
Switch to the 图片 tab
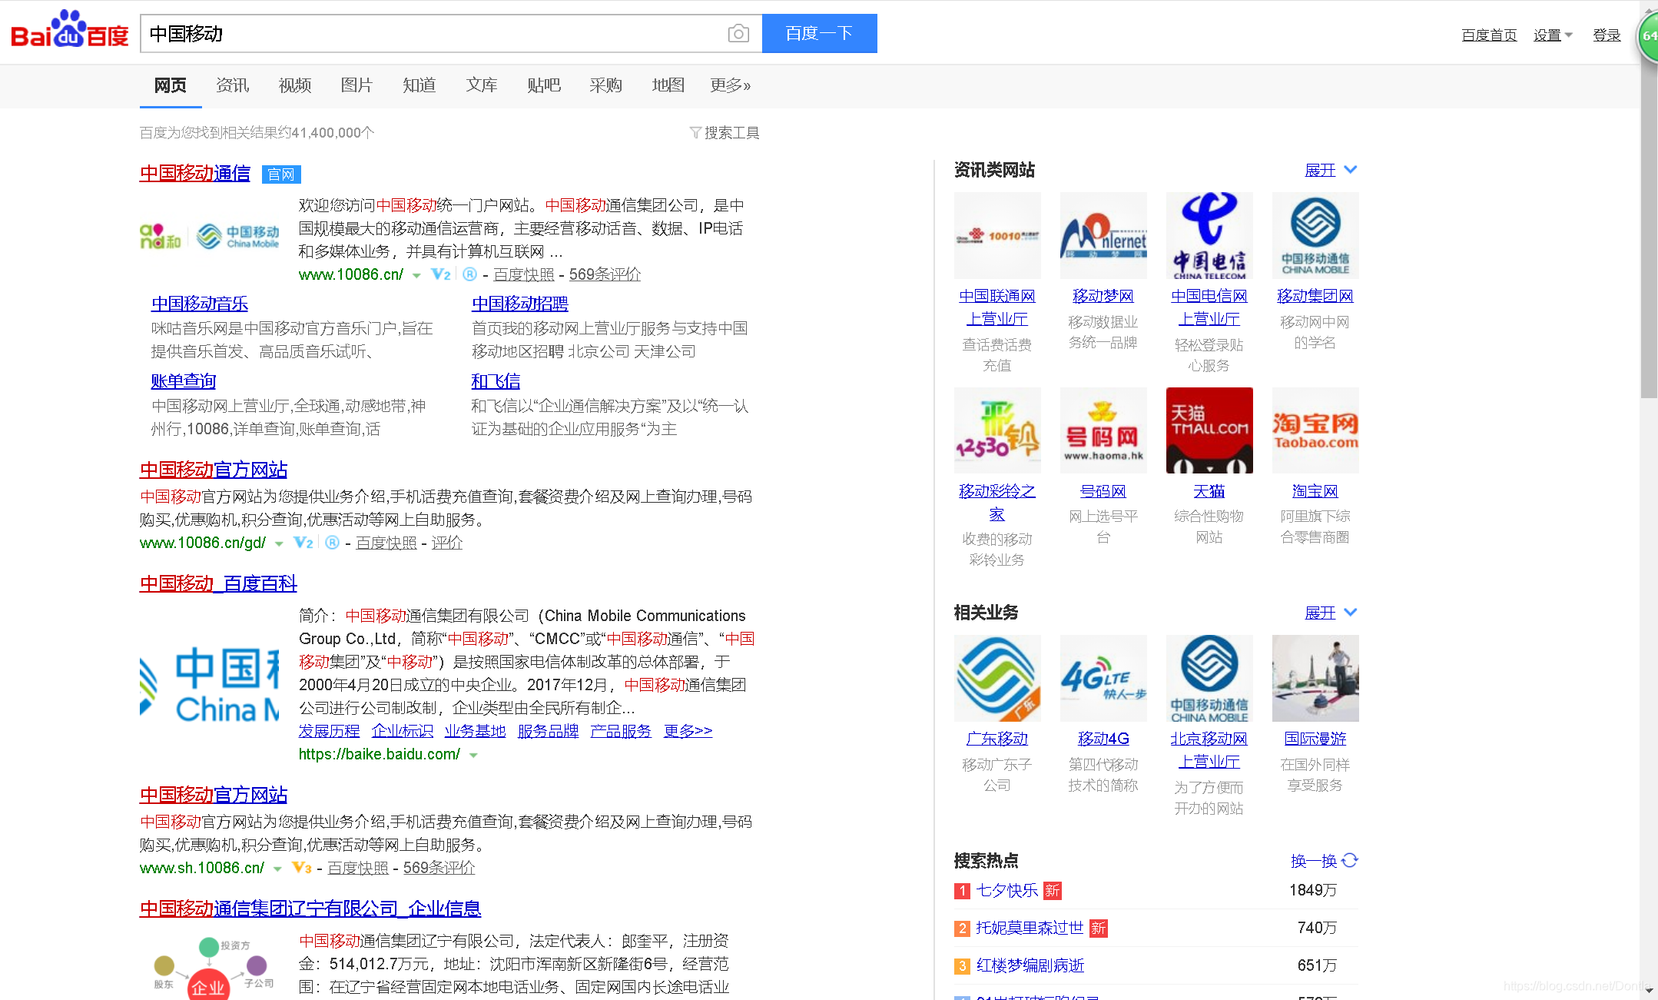(356, 85)
